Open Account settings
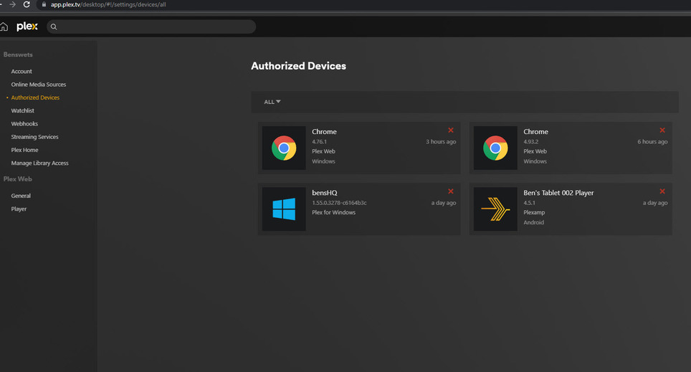Screen dimensions: 691x372 22,72
